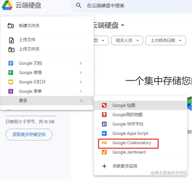Image resolution: width=192 pixels, height=180 pixels.
Task: Open Google 表单 menu item
Action: pos(47,91)
